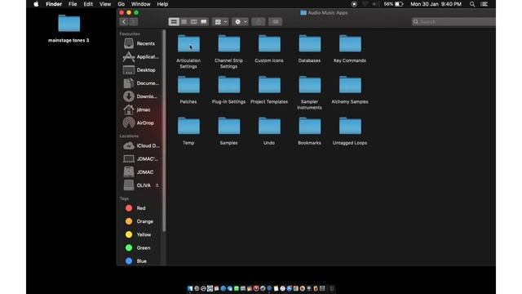Open the View menu
This screenshot has height=294, width=522.
105,4
